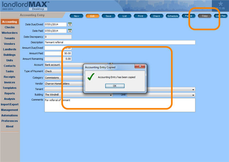Print the accounting entry
This screenshot has width=229, height=162.
click(141, 16)
